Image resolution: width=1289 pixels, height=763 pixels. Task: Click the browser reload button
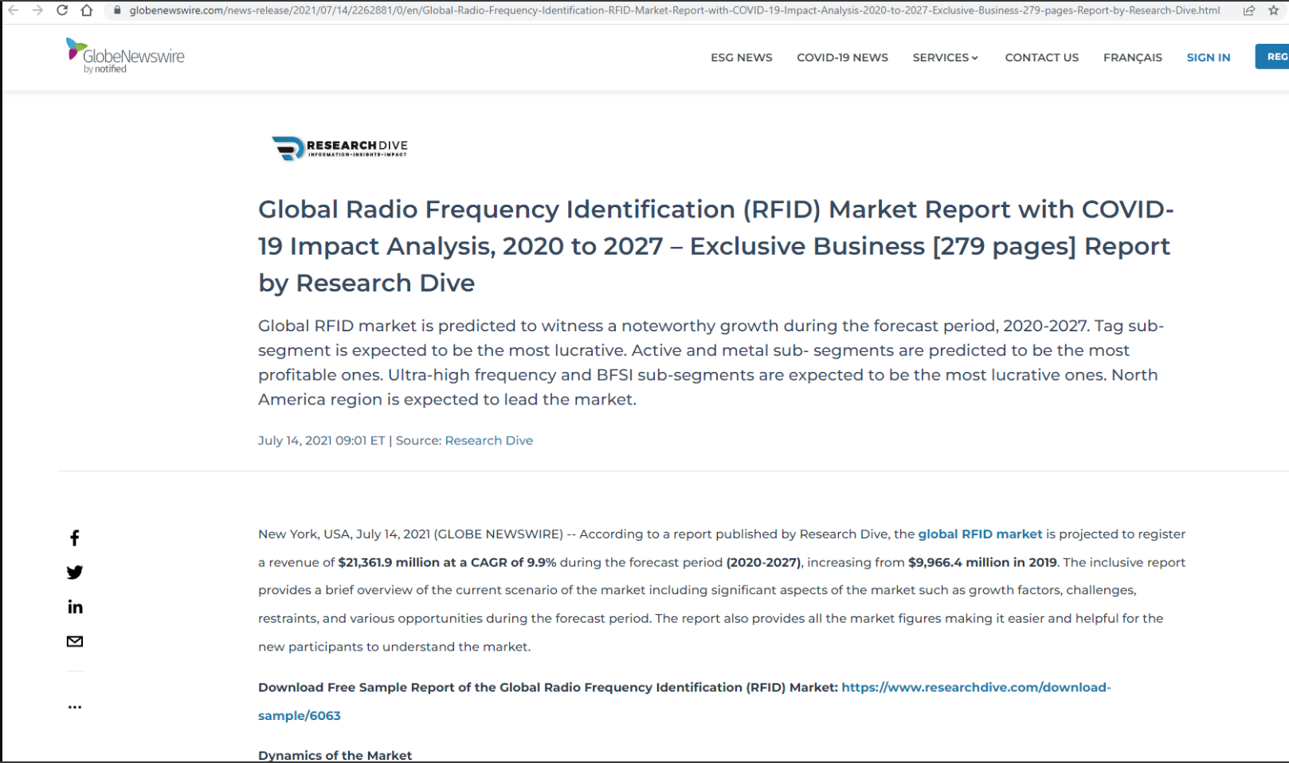click(x=62, y=10)
